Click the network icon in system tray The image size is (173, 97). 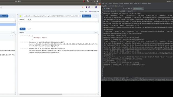tap(92, 1)
